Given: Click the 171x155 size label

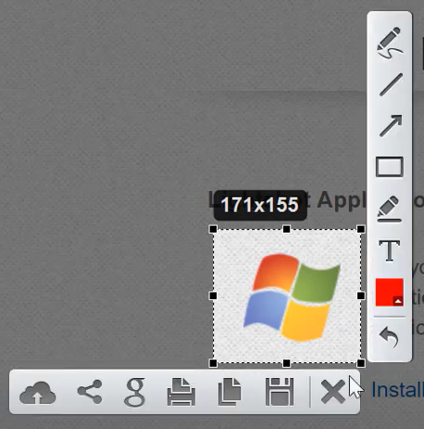Looking at the screenshot, I should pyautogui.click(x=260, y=205).
